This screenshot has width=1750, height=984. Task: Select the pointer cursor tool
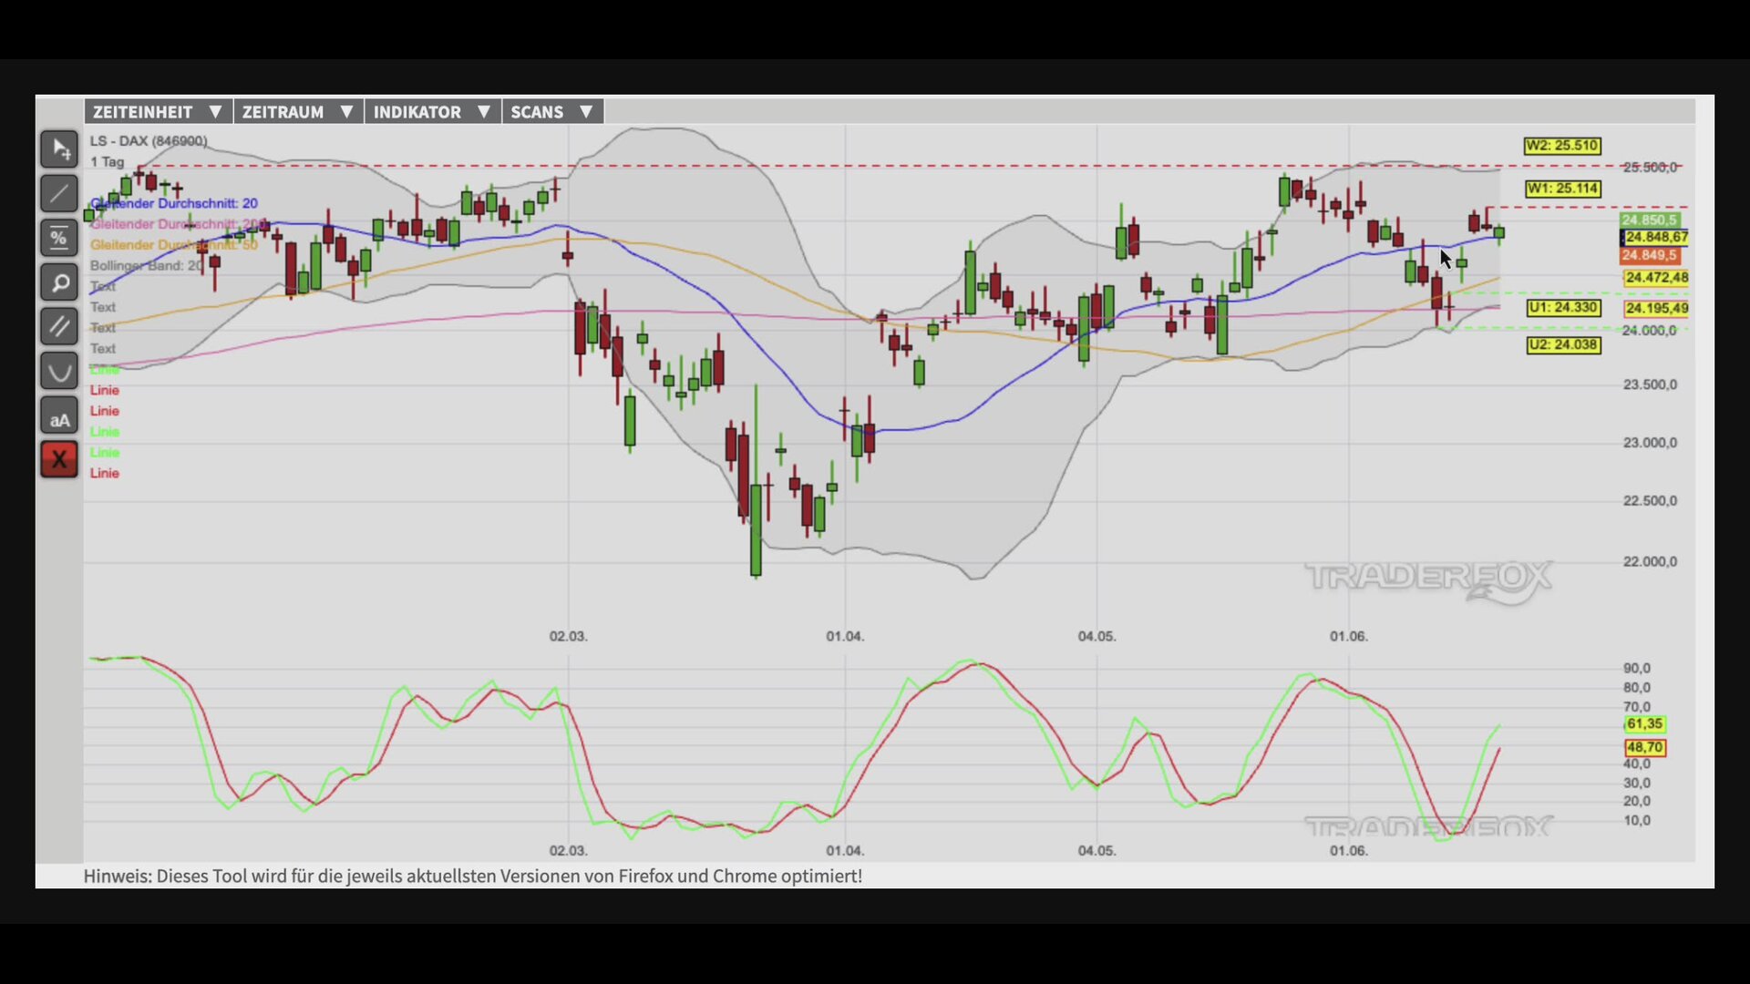pyautogui.click(x=59, y=149)
